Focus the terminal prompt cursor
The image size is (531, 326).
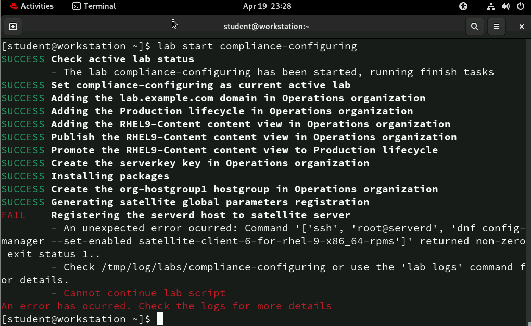pos(160,319)
